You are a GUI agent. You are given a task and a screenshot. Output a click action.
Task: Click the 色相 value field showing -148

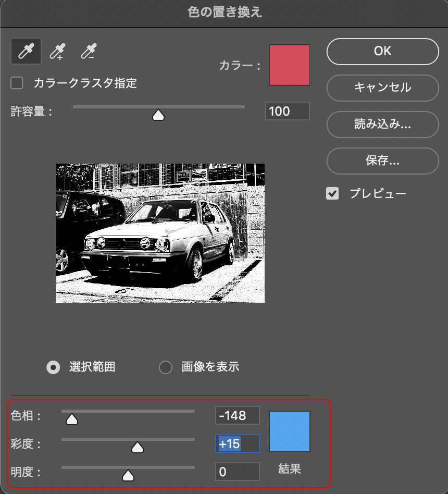(237, 415)
